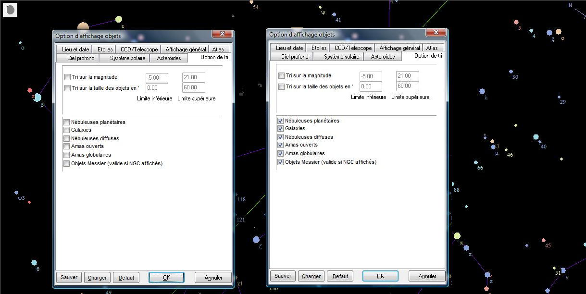Go to Asteroides tab in left dialog
The height and width of the screenshot is (294, 586).
(x=169, y=58)
